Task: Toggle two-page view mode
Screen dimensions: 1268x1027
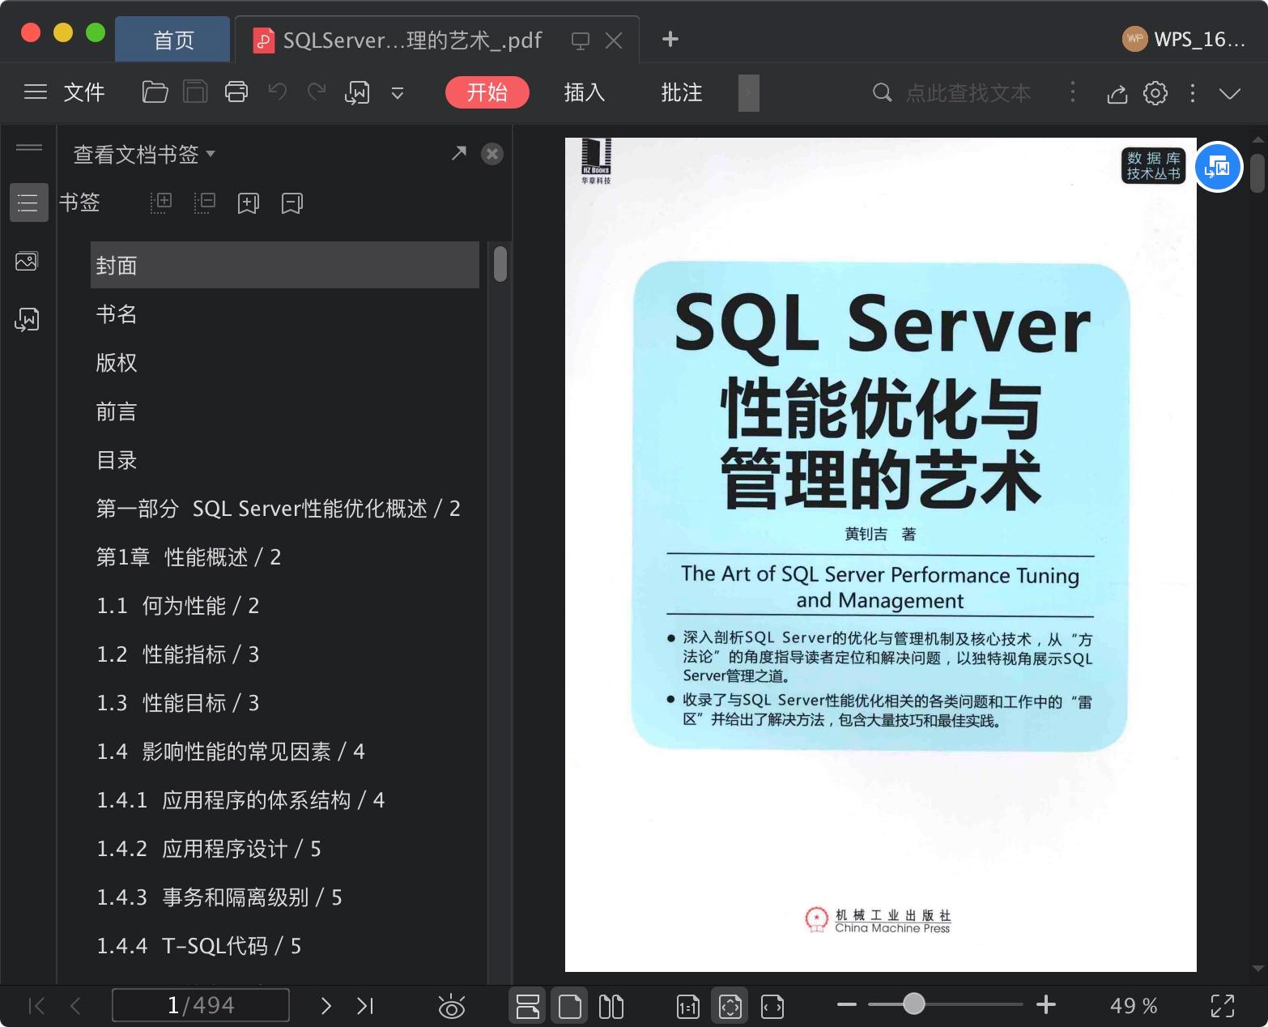Action: (x=611, y=1007)
